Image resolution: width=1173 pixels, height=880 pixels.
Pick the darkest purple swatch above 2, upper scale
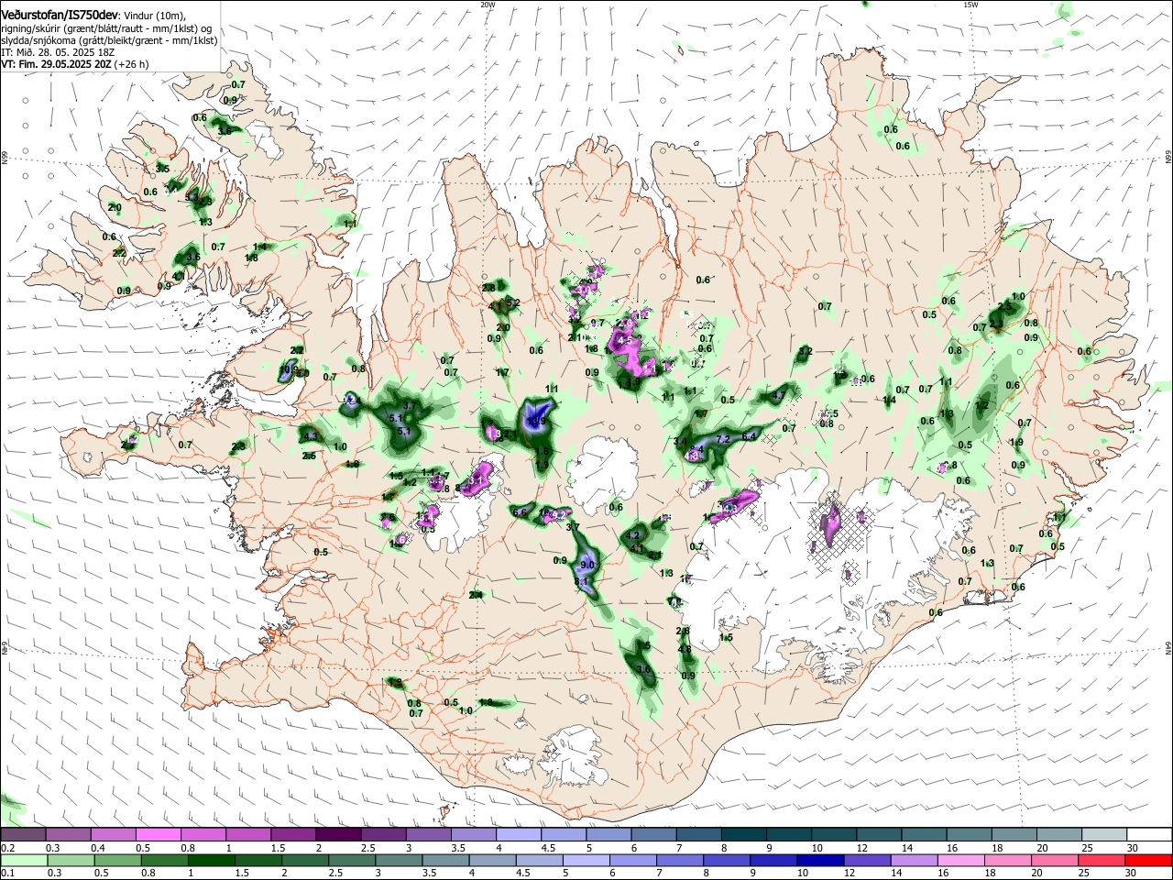pos(338,835)
